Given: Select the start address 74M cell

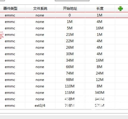Looking at the screenshot, I should (x=70, y=73).
